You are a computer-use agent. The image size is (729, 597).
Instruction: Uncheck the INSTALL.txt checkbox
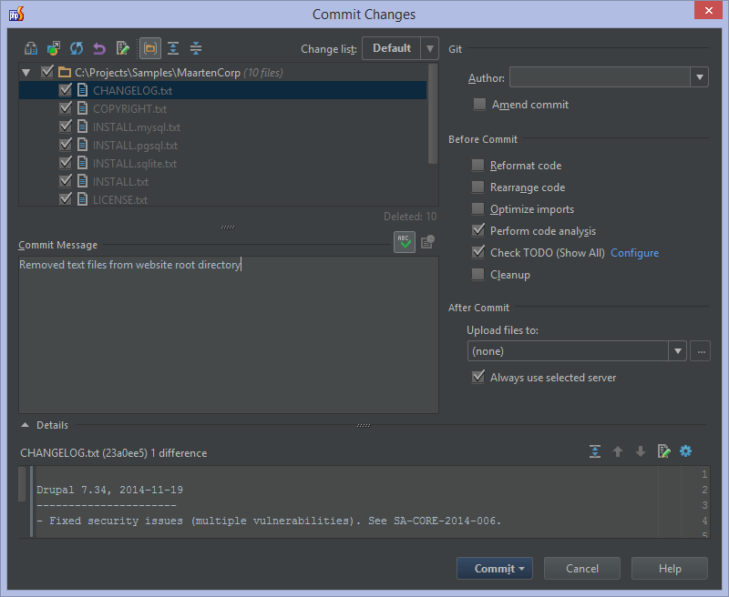coord(66,180)
